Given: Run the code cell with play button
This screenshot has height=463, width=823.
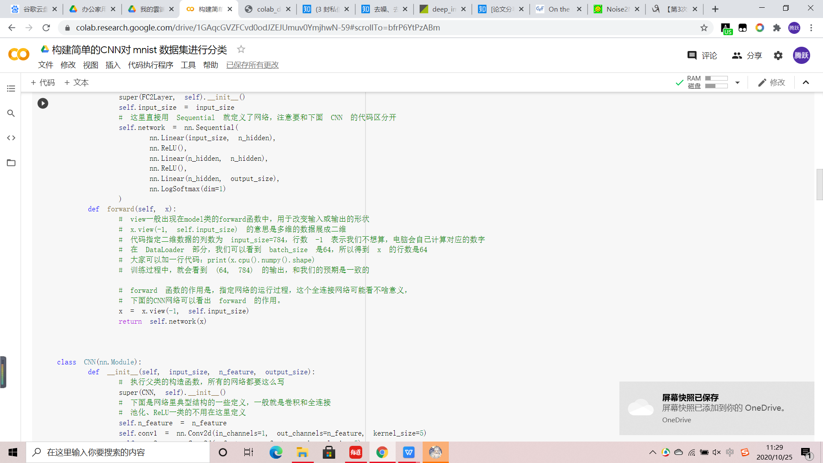Looking at the screenshot, I should point(43,103).
